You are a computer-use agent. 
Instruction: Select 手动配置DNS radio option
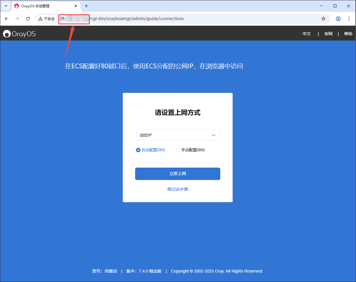[x=190, y=150]
